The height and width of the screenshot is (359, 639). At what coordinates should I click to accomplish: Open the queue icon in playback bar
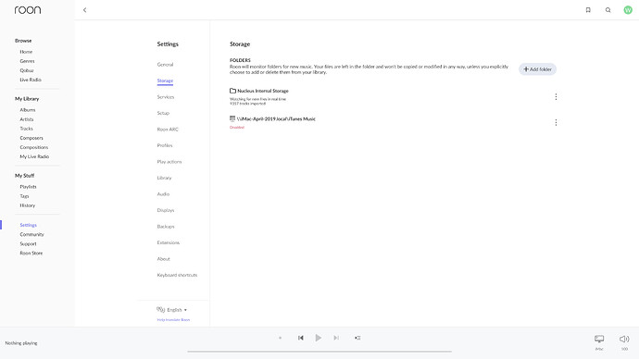pyautogui.click(x=357, y=338)
